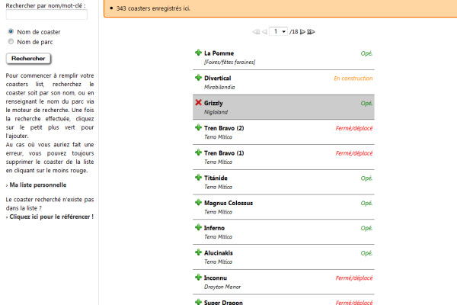Add Divertical coaster with green plus

[198, 78]
